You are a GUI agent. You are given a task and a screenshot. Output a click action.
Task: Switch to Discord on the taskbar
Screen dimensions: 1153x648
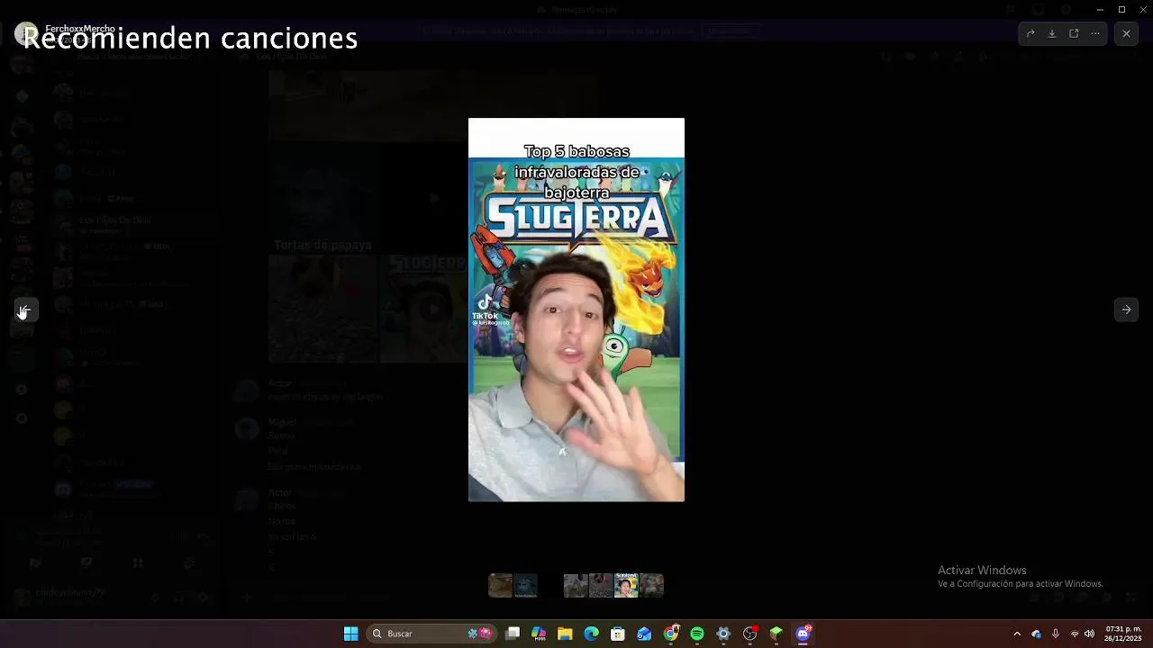(803, 634)
